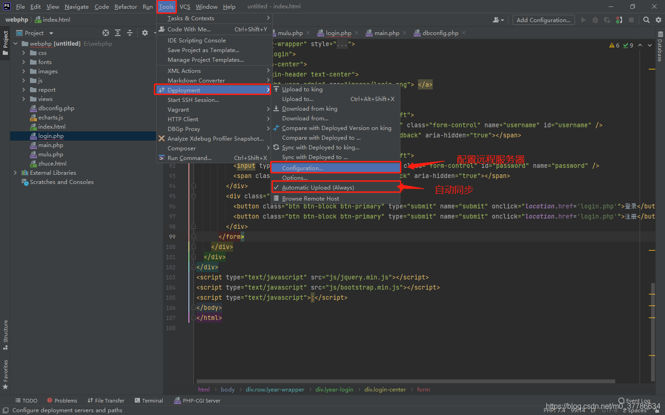The width and height of the screenshot is (665, 415).
Task: Click the warnings count indicator
Action: 614,45
